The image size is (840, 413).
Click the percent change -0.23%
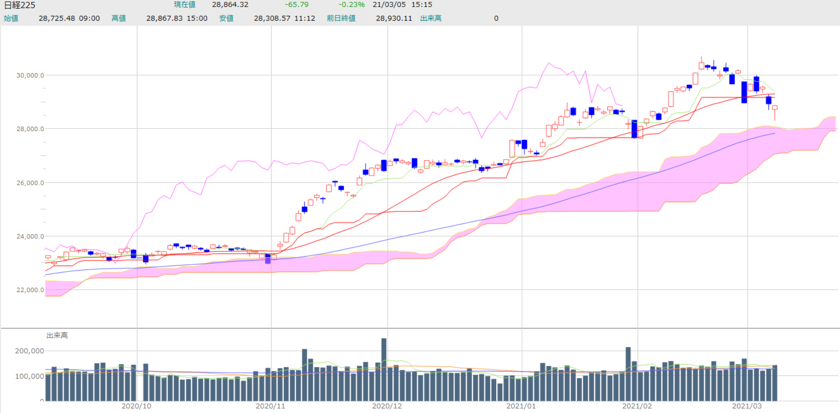coord(352,4)
